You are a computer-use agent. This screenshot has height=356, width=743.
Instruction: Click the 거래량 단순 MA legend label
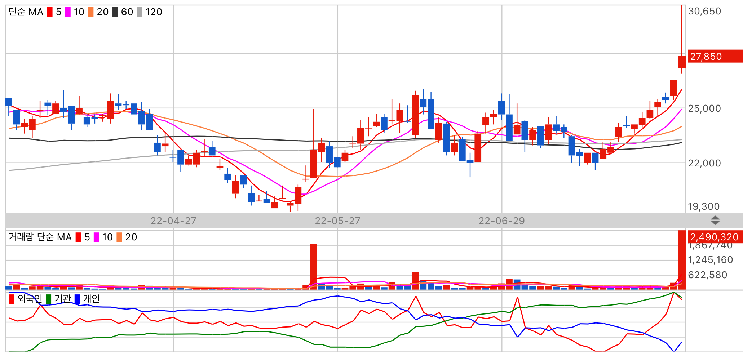coord(40,237)
